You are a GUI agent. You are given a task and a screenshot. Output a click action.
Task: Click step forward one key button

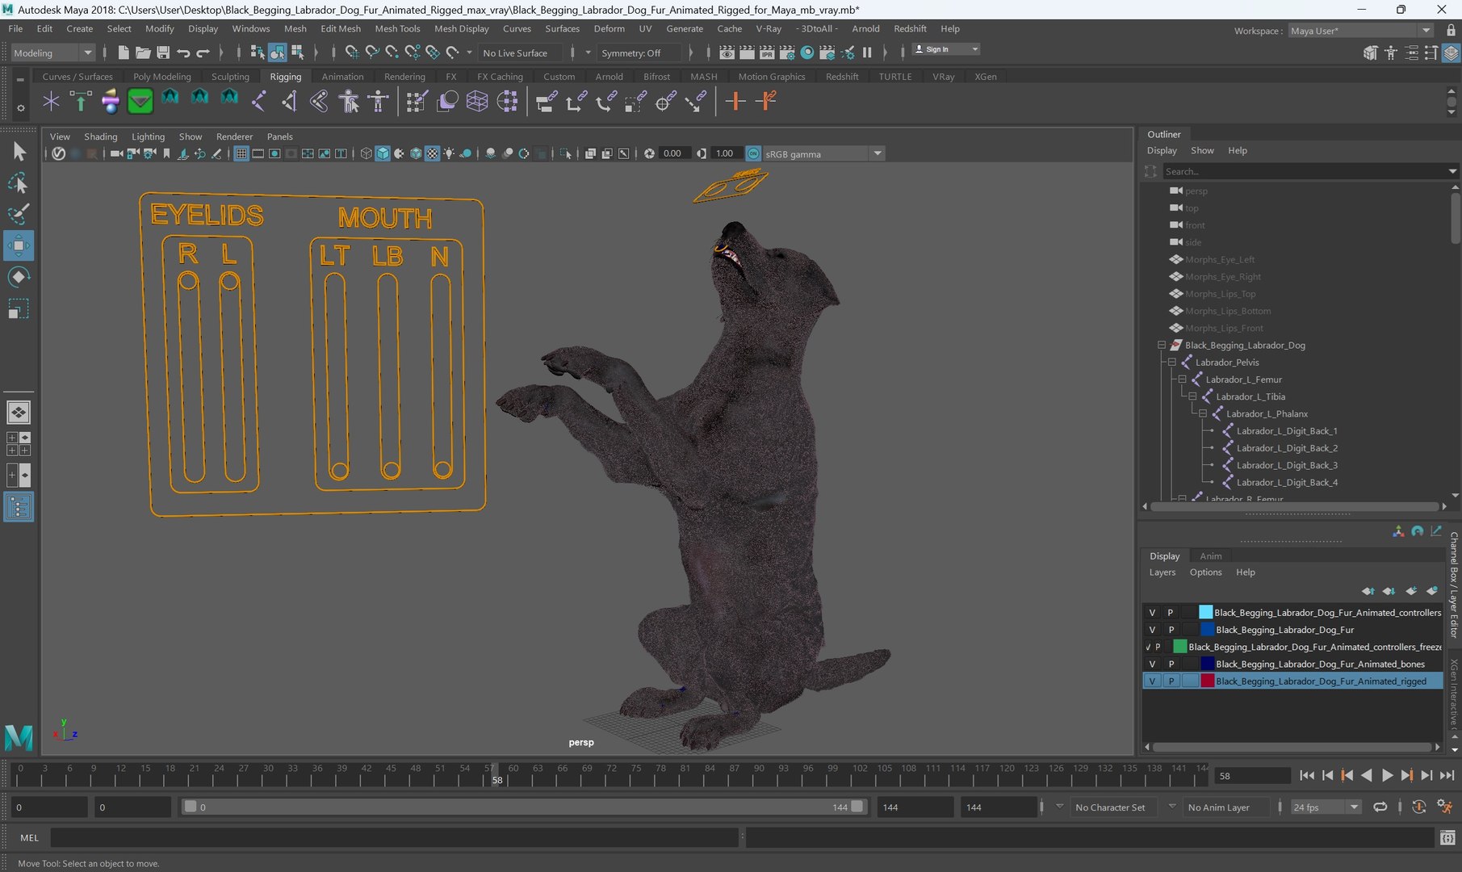coord(1407,775)
